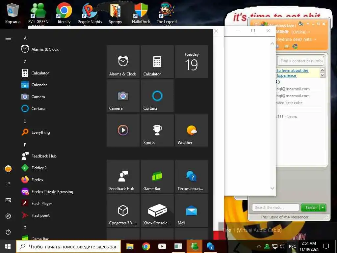Jump to letter E section header

pyautogui.click(x=25, y=121)
